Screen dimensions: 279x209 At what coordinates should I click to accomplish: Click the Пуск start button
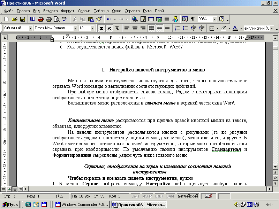click(10, 204)
